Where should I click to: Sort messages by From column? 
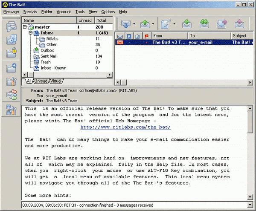(x=169, y=36)
